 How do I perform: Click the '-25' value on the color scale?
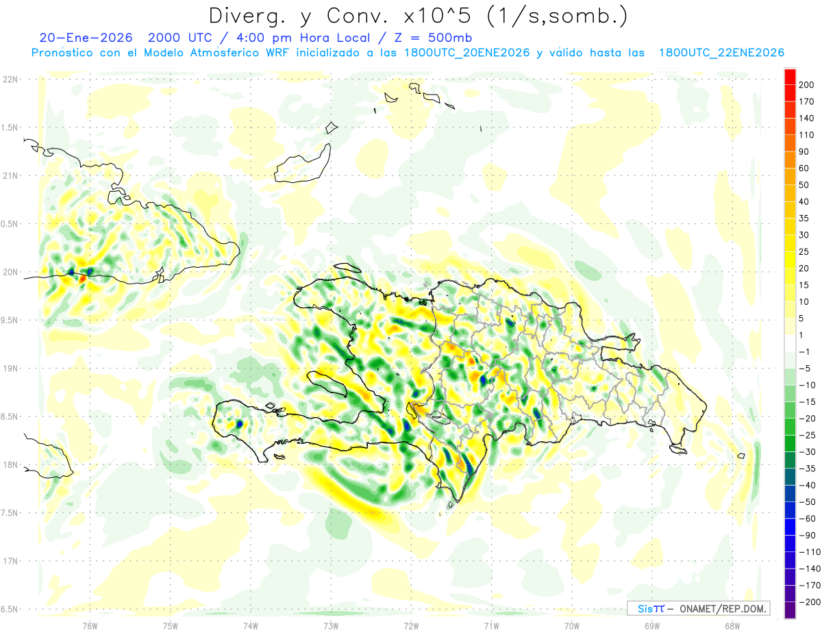coord(807,435)
